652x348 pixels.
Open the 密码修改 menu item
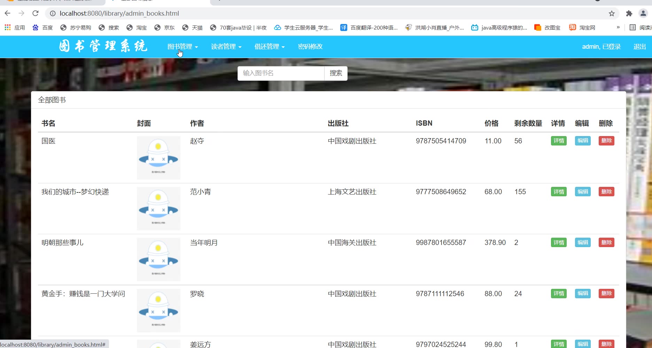[310, 46]
